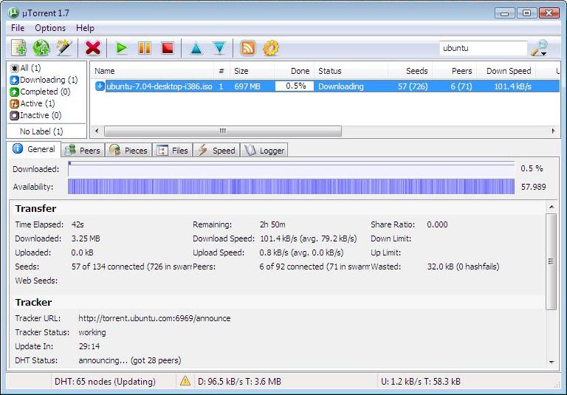Image resolution: width=567 pixels, height=395 pixels.
Task: Sort by the Seeds column header
Action: (x=410, y=71)
